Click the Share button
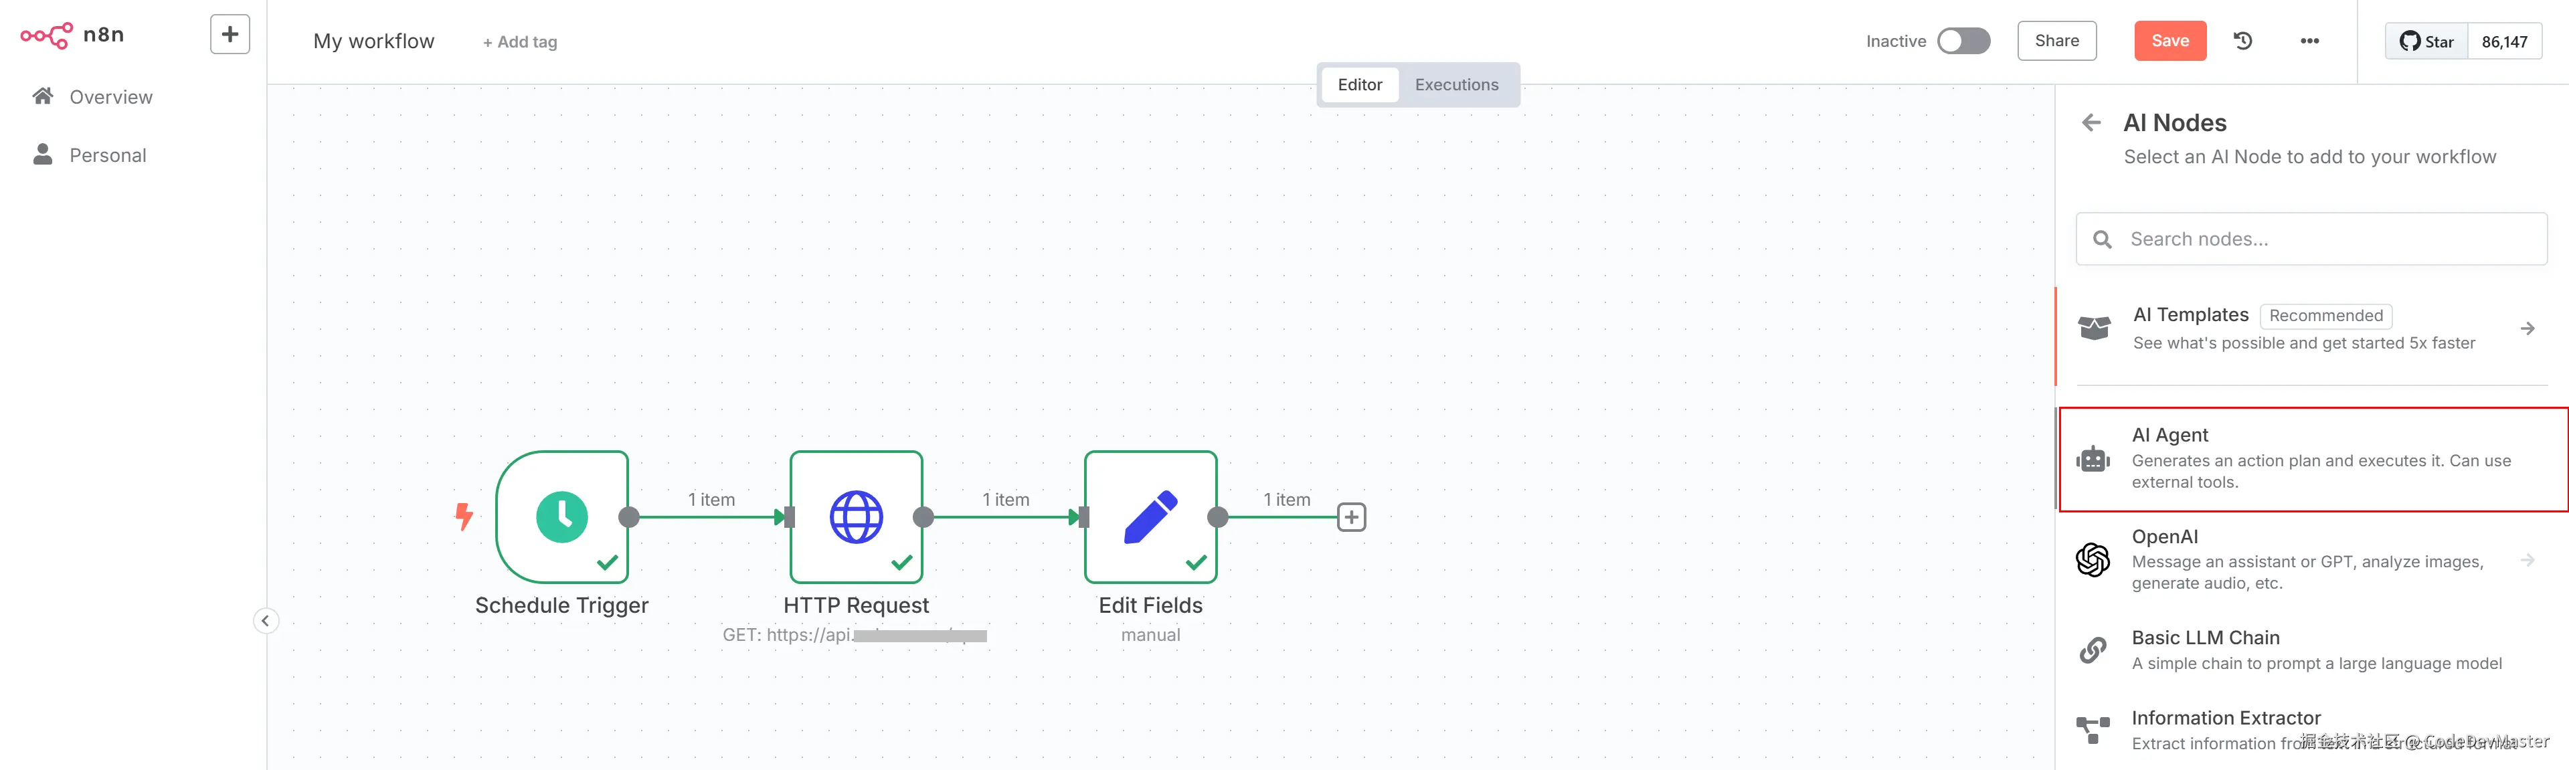The width and height of the screenshot is (2569, 770). [2056, 41]
